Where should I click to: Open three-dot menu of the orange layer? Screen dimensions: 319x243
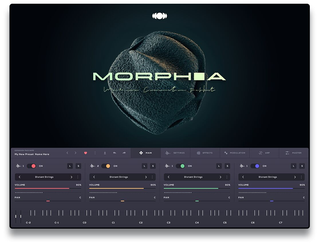pyautogui.click(x=152, y=177)
